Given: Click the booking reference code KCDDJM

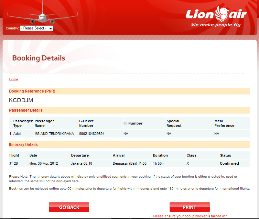Looking at the screenshot, I should click(21, 100).
